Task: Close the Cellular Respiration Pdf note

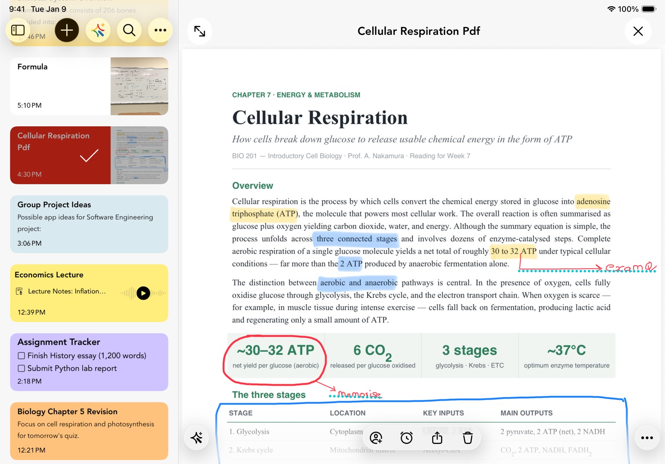Action: [x=638, y=31]
